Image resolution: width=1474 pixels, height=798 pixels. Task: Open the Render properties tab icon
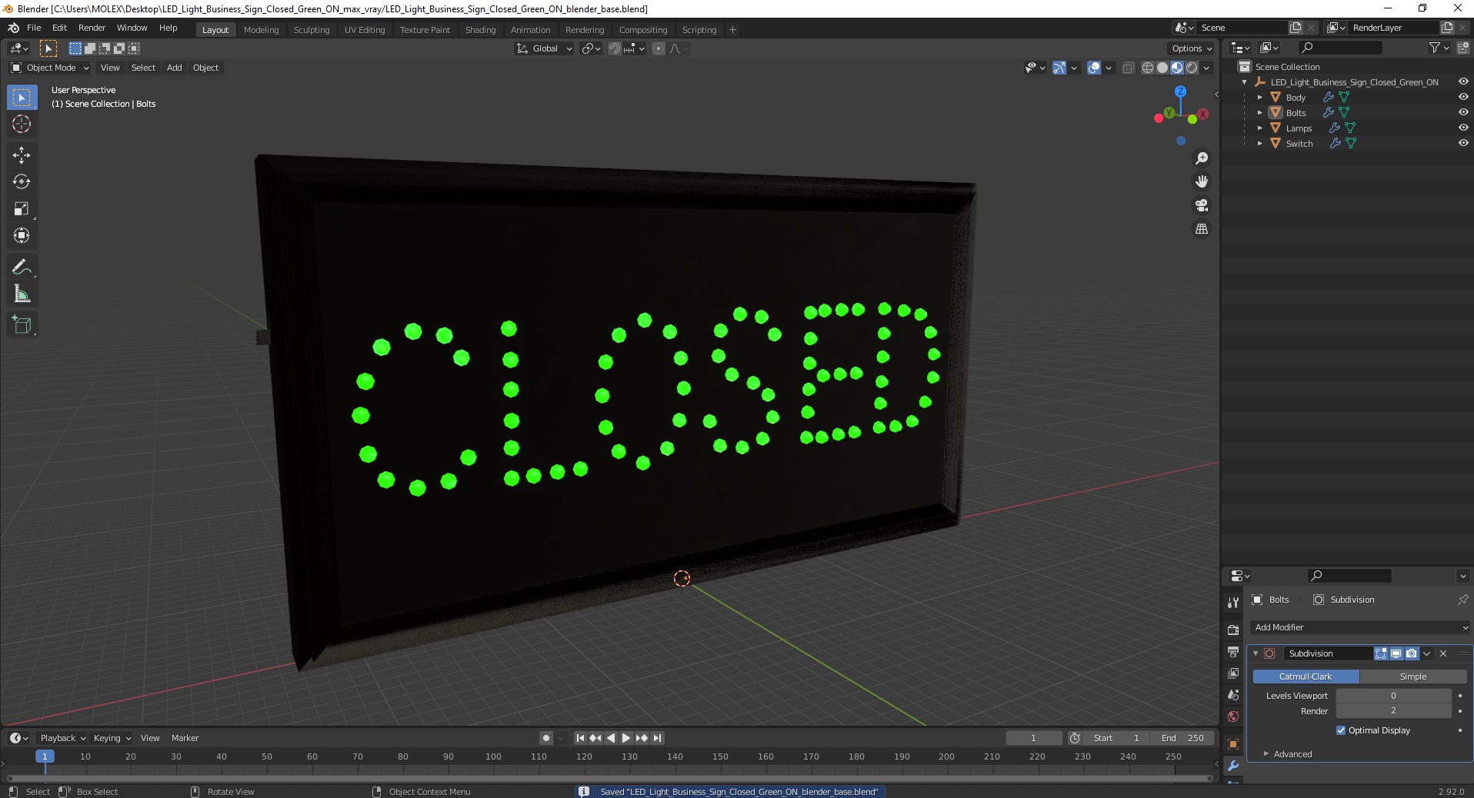tap(1233, 630)
